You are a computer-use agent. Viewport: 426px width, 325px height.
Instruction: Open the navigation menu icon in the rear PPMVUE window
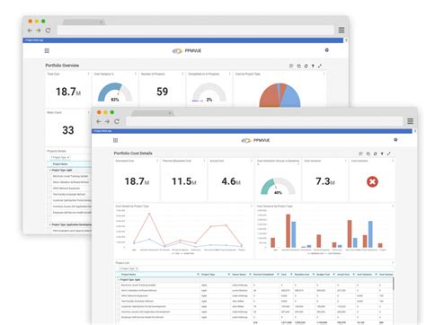47,50
